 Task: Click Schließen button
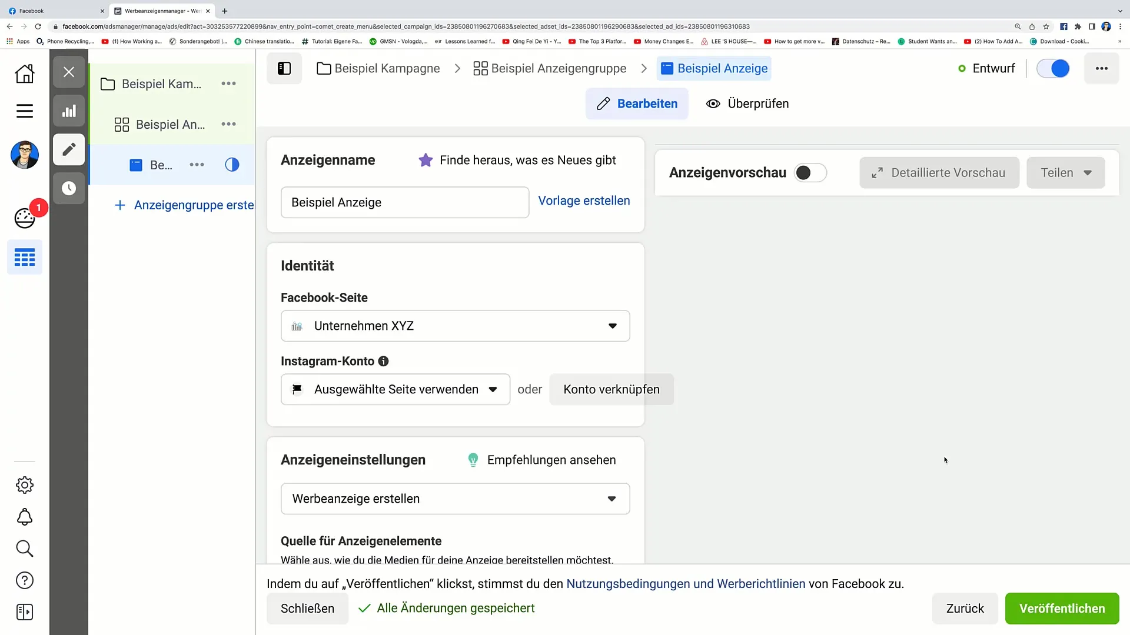pos(307,609)
